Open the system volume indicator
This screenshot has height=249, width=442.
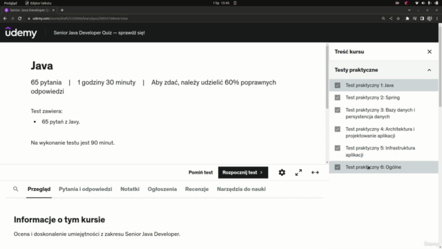(423, 3)
